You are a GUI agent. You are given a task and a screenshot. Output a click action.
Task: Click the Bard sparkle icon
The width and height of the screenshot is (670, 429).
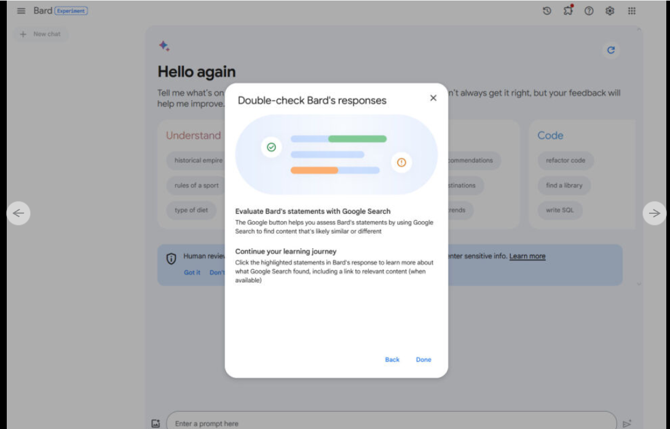164,45
